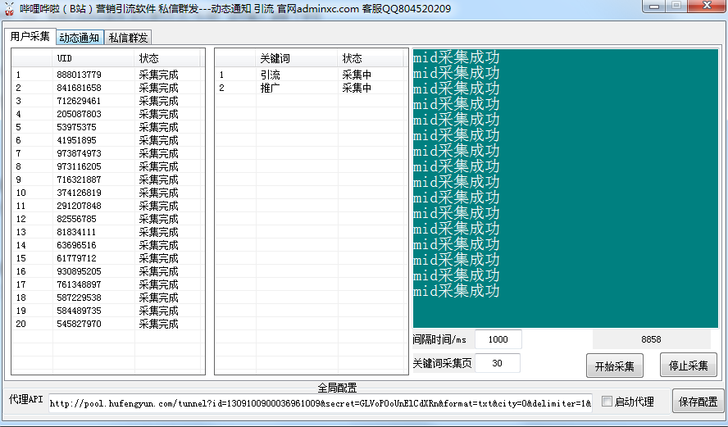This screenshot has height=427, width=728.
Task: Minimize the window
Action: pyautogui.click(x=654, y=6)
